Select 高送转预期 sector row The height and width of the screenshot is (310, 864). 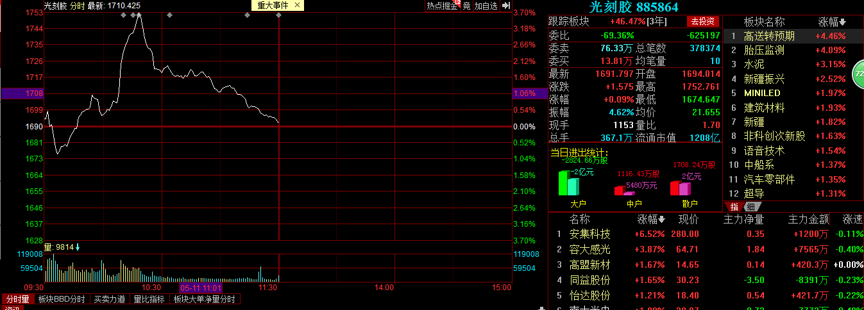[794, 36]
